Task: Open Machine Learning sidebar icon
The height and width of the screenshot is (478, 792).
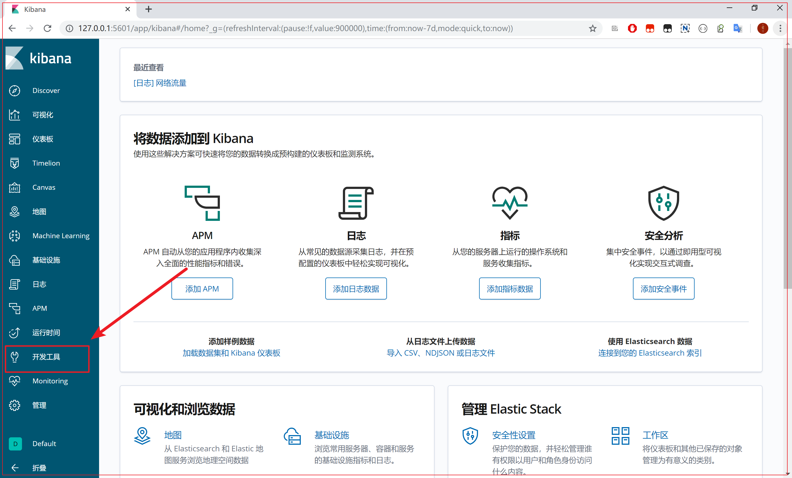Action: pos(15,236)
